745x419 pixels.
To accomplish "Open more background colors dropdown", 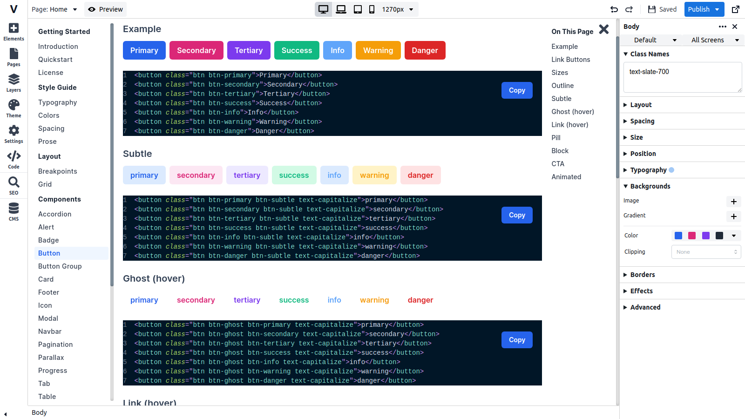I will (734, 236).
